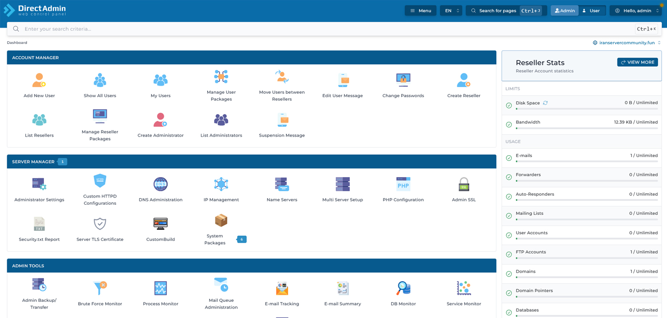Viewport: 667px width, 318px height.
Task: Expand the EN language dropdown
Action: click(x=451, y=10)
